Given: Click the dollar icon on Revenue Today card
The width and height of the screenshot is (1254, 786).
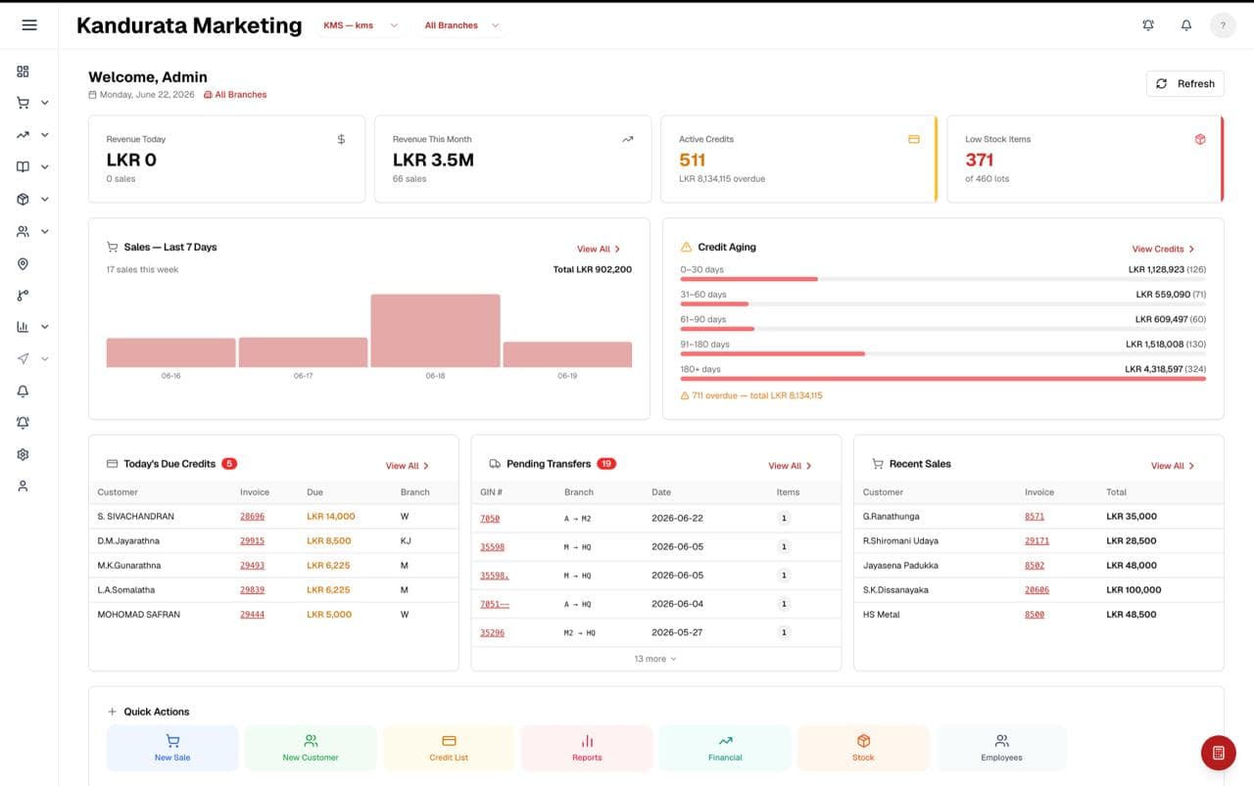Looking at the screenshot, I should 341,139.
